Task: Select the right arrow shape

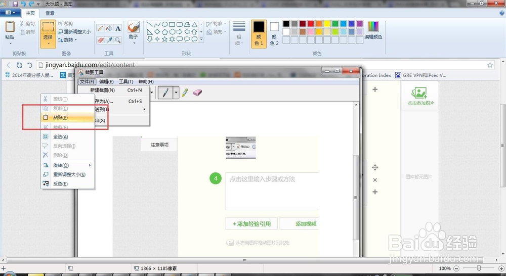Action: point(180,32)
